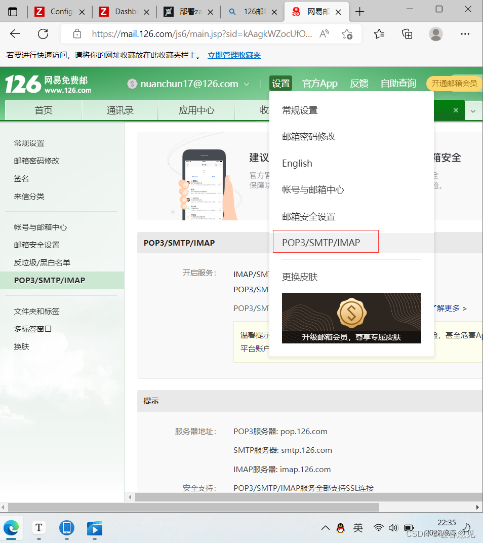Open 反垃圾/黑白名单 in left sidebar

pyautogui.click(x=42, y=262)
